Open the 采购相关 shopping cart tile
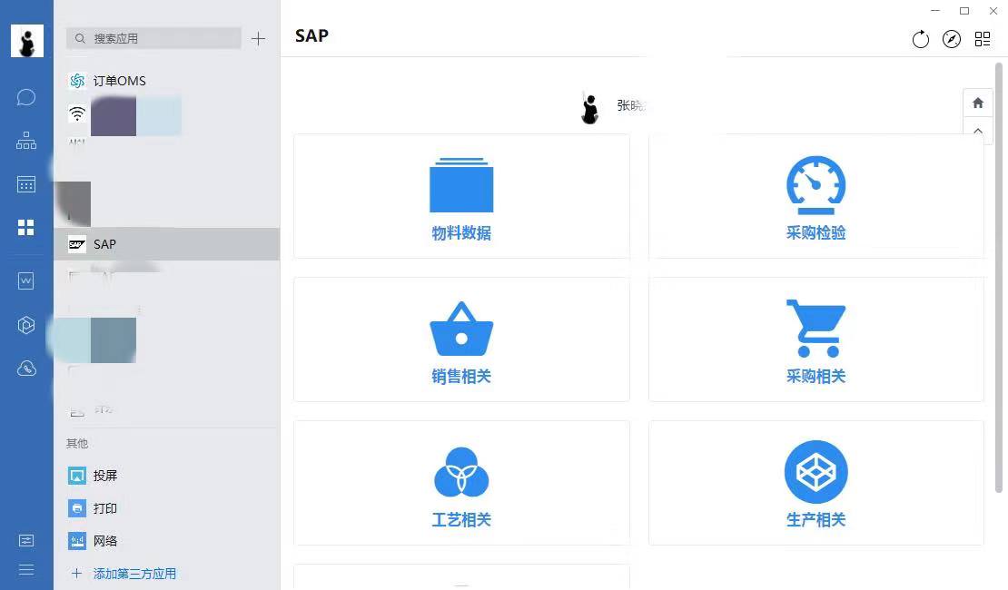1008x590 pixels. [815, 339]
